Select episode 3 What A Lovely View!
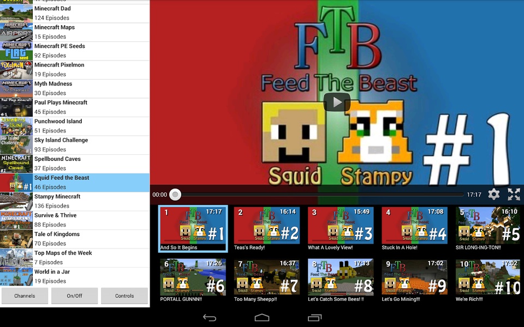 pos(341,229)
